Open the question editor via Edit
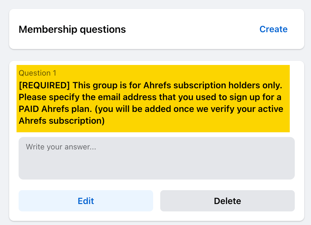Screen dimensions: 311x225 [x=86, y=201]
